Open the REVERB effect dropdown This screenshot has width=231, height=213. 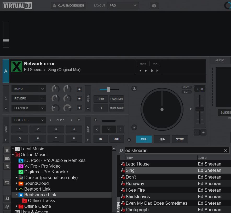(29, 98)
